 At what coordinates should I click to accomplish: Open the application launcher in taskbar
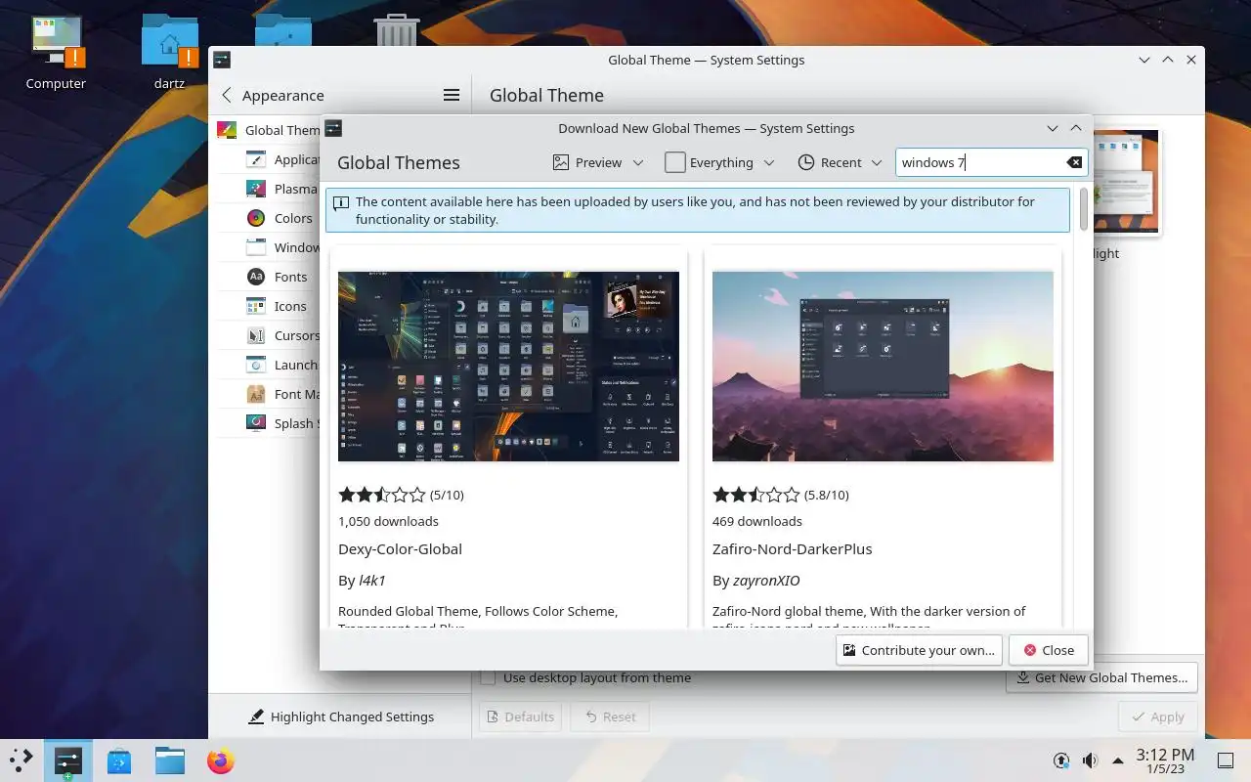point(21,760)
